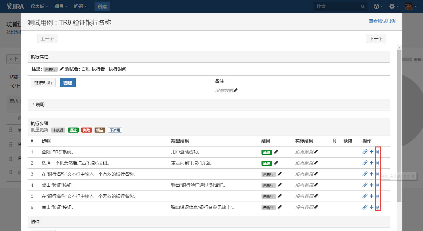Image resolution: width=423 pixels, height=231 pixels.
Task: Click link icon for step 3
Action: click(x=365, y=174)
